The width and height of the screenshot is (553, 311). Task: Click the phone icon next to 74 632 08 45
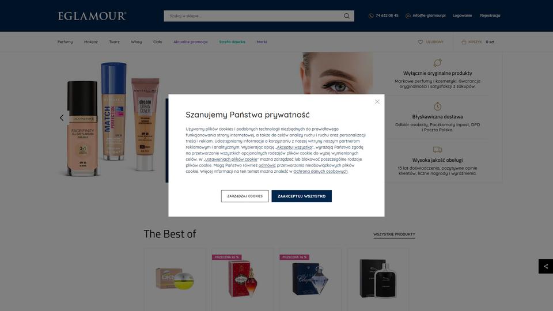pos(371,16)
